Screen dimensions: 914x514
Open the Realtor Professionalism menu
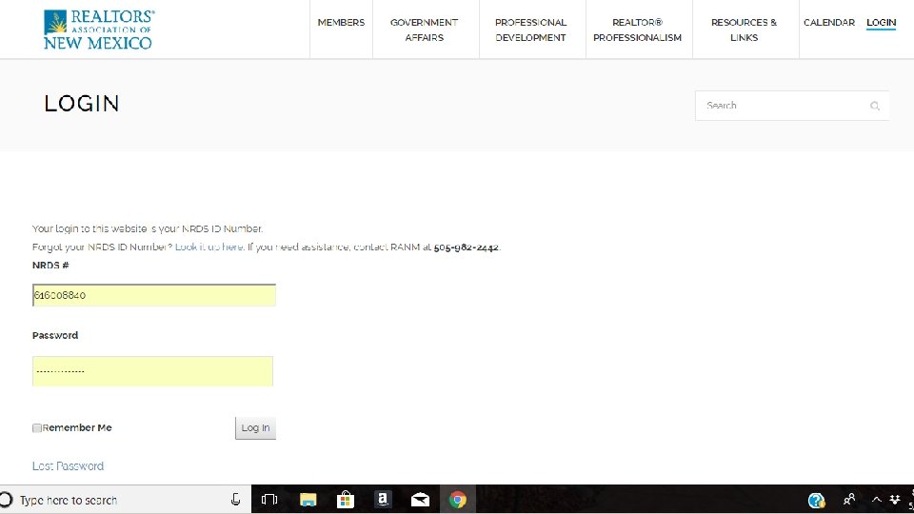[x=637, y=30]
